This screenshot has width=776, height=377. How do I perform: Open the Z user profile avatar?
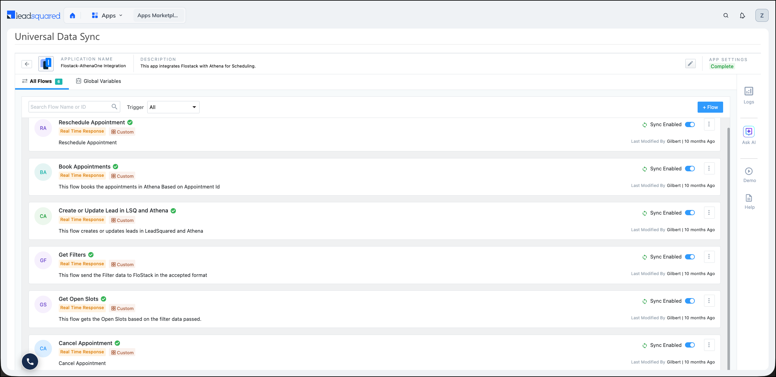(x=762, y=15)
